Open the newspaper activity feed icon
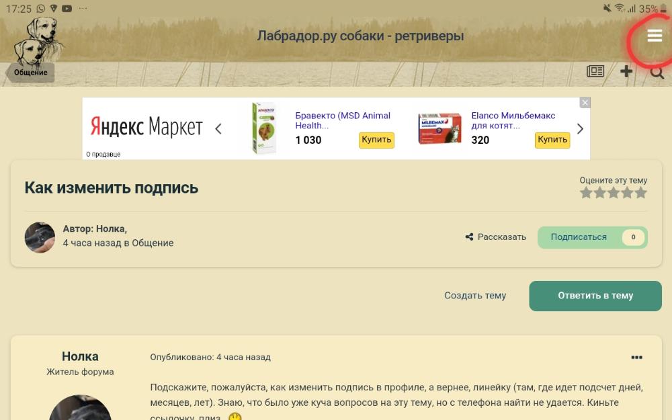 tap(595, 72)
